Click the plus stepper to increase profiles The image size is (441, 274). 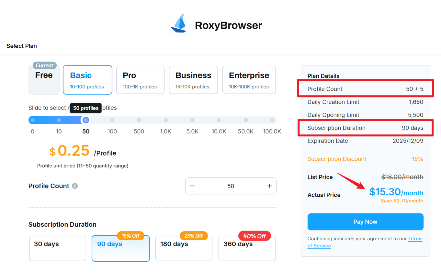click(269, 186)
